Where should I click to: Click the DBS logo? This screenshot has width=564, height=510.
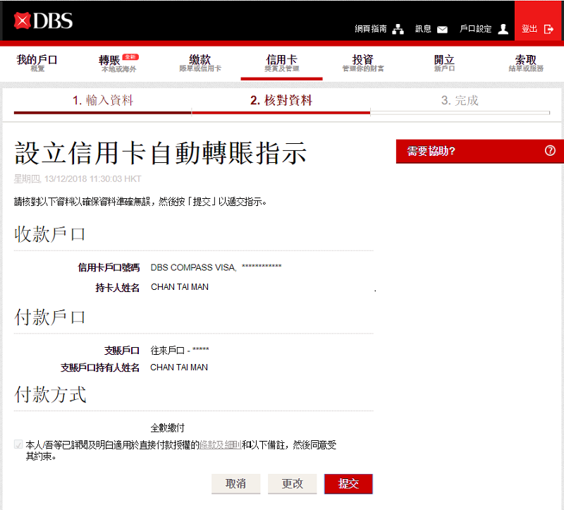[x=43, y=21]
